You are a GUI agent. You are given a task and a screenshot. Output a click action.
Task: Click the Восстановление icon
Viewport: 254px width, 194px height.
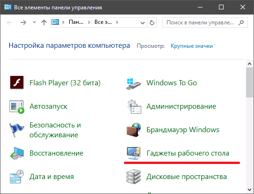(17, 153)
